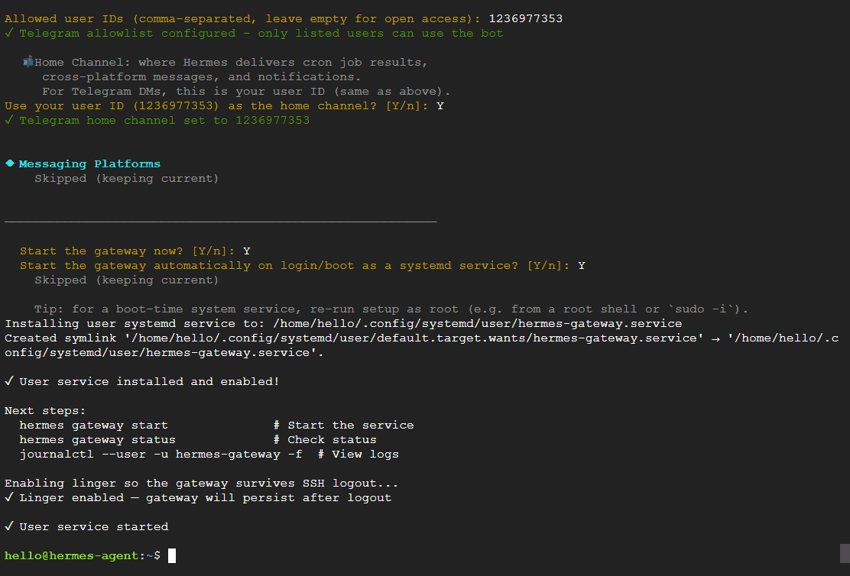Click 'hello@hermes-agent' shell prompt
The image size is (850, 576).
click(83, 556)
